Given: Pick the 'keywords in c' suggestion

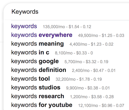Looking at the screenshot, I should click(x=30, y=52).
